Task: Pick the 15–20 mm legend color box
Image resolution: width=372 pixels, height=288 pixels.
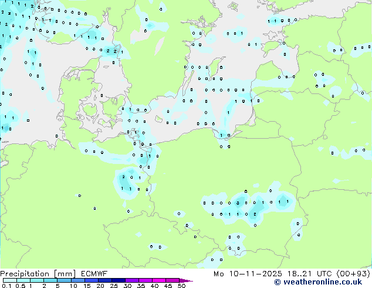Action: 92,280
